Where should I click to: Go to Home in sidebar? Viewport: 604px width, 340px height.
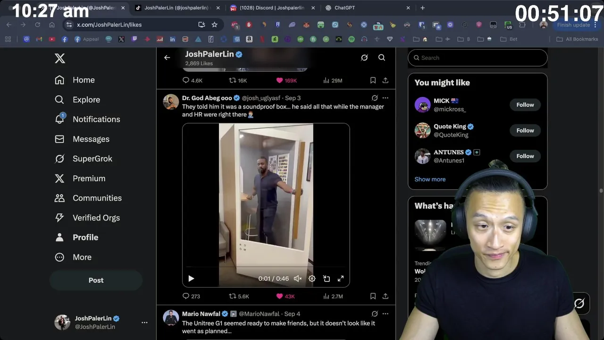(75, 80)
